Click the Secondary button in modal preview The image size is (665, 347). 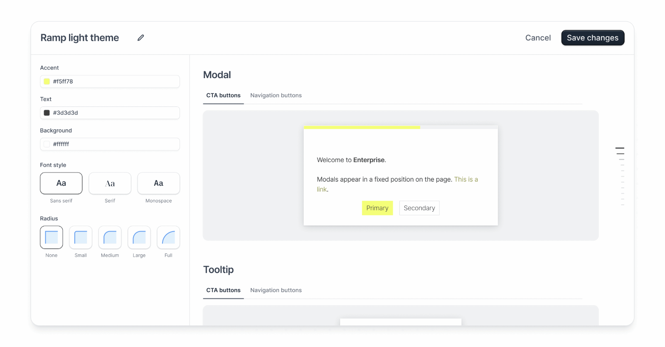click(x=419, y=208)
